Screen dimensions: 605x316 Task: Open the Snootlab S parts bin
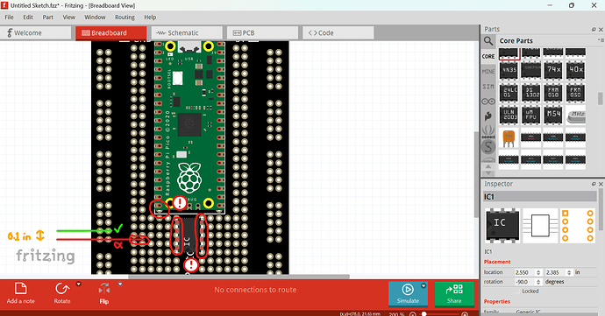(x=488, y=147)
